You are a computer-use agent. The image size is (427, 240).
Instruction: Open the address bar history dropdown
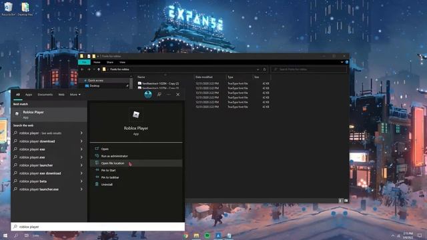[x=258, y=69]
